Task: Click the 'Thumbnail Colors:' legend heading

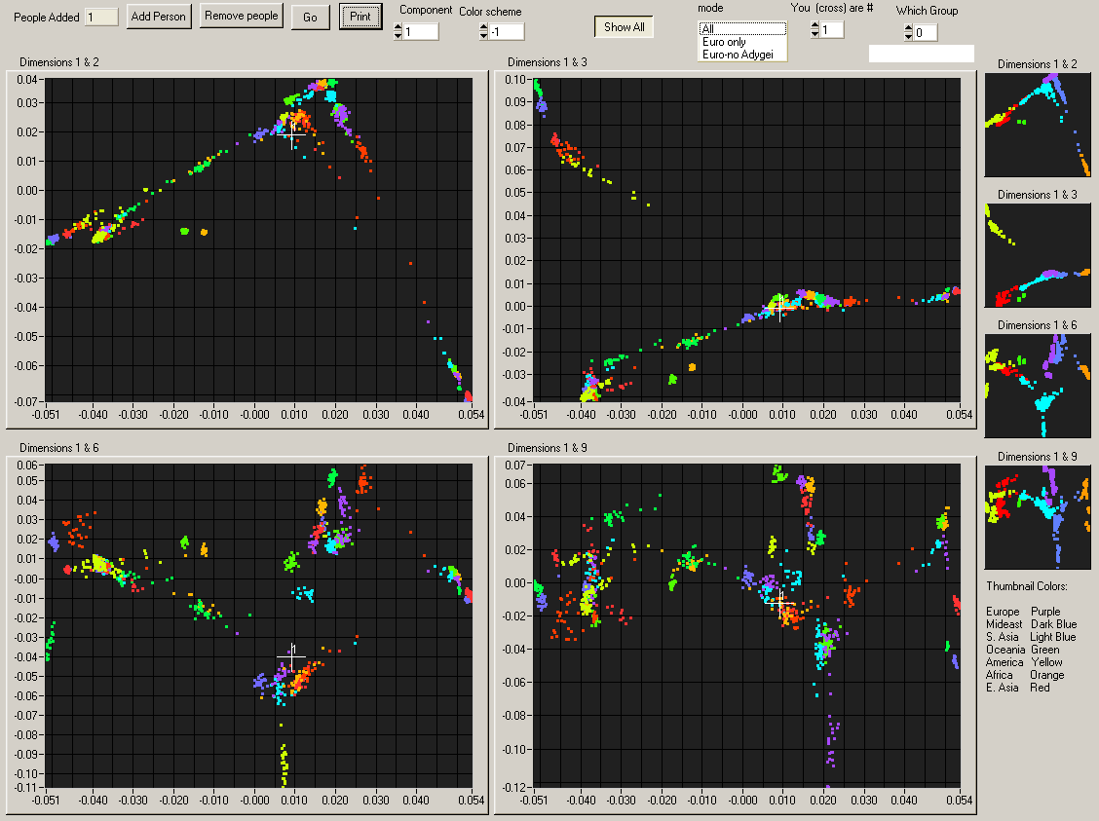Action: point(1027,585)
